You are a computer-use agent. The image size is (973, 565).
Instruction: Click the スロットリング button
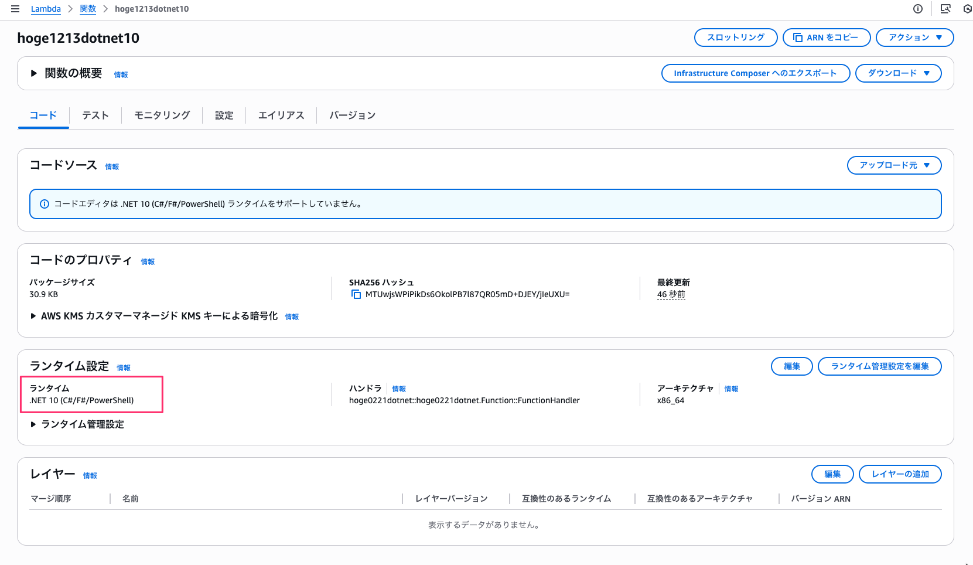coord(735,37)
